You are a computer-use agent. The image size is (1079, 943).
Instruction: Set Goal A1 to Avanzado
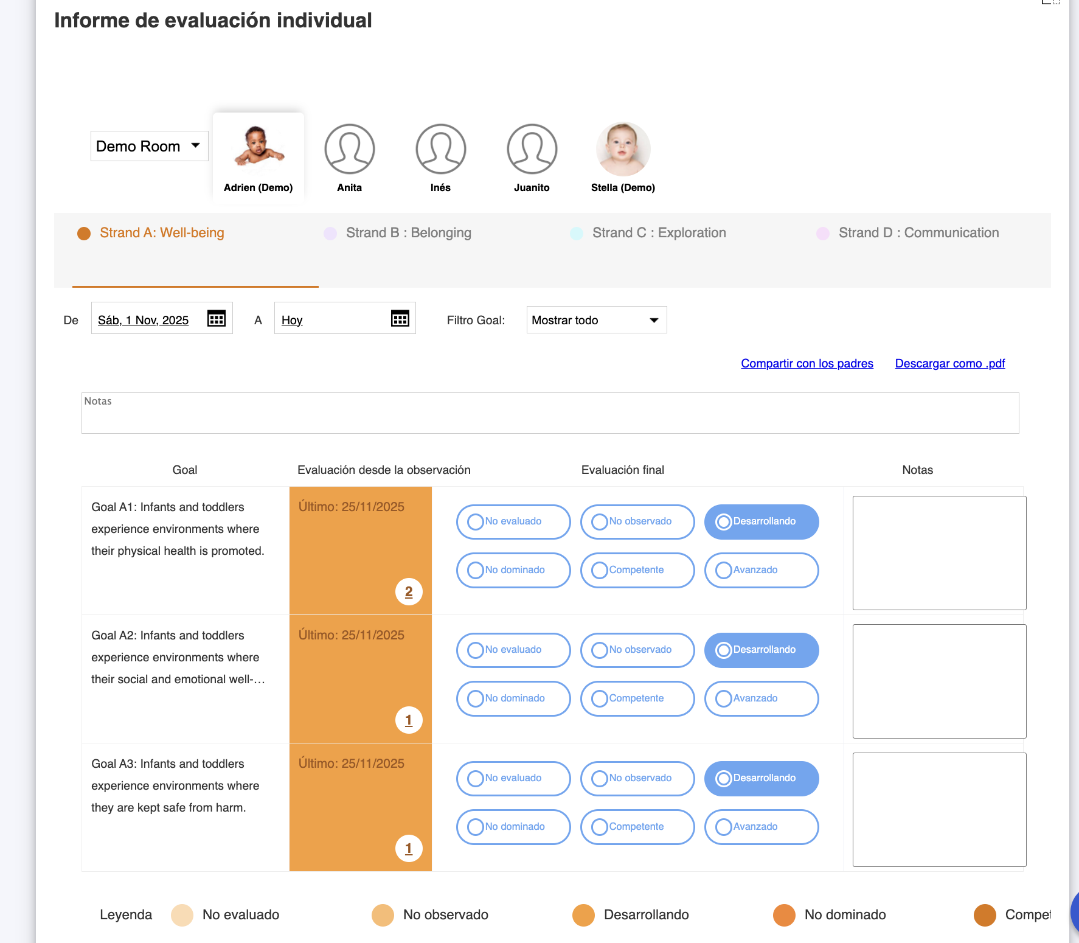pos(762,570)
